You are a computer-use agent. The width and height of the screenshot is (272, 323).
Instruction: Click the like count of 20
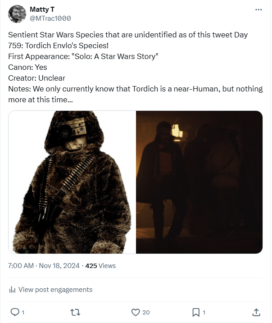click(x=146, y=312)
